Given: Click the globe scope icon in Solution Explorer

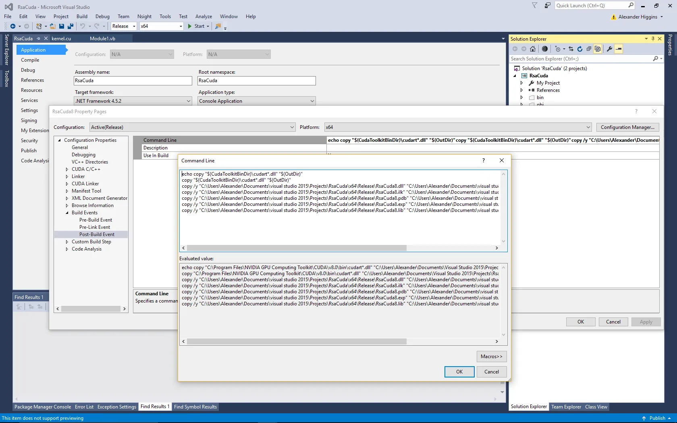Looking at the screenshot, I should (x=545, y=49).
